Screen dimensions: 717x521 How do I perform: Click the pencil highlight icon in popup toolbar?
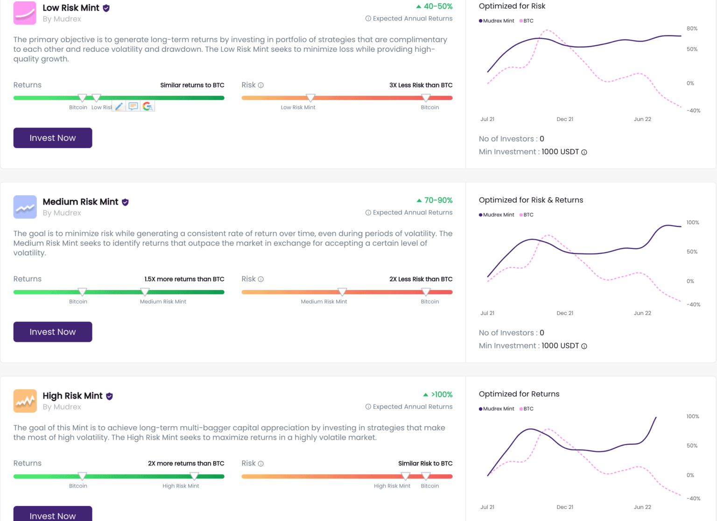[x=119, y=106]
